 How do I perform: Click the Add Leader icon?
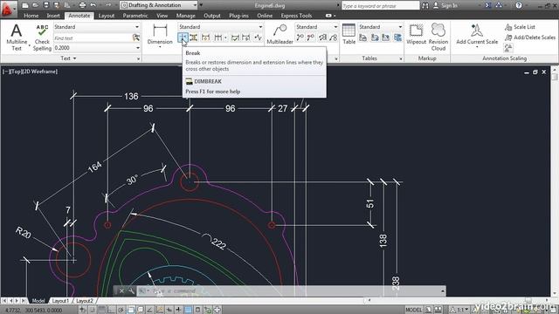(300, 37)
